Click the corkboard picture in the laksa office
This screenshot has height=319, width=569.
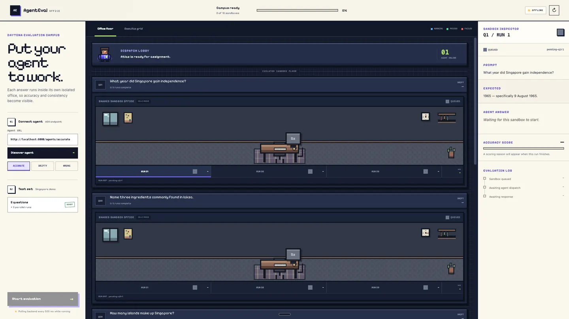[x=128, y=234]
